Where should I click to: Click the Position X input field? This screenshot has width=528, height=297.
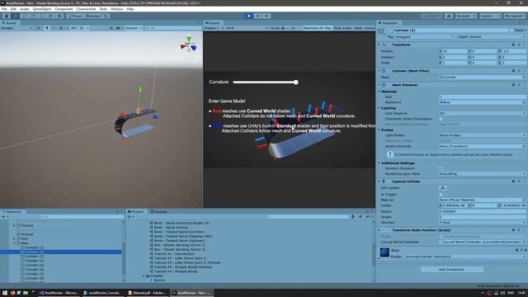[455, 51]
